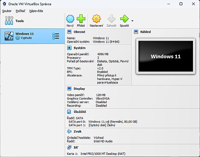Start the VM with Spustit arrow
The image size is (200, 157).
coord(124,19)
